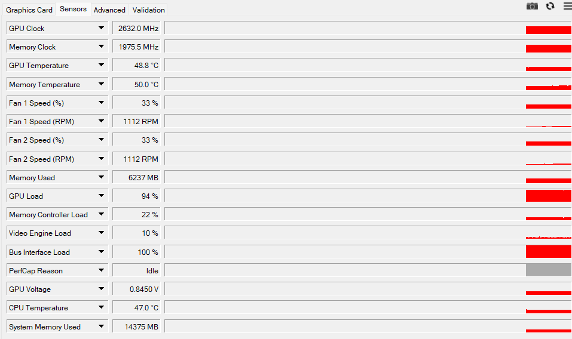The image size is (572, 339).
Task: Click the GPU Voltage value field
Action: point(136,289)
